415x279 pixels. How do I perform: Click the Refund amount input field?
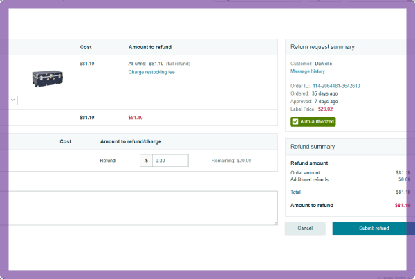point(170,160)
